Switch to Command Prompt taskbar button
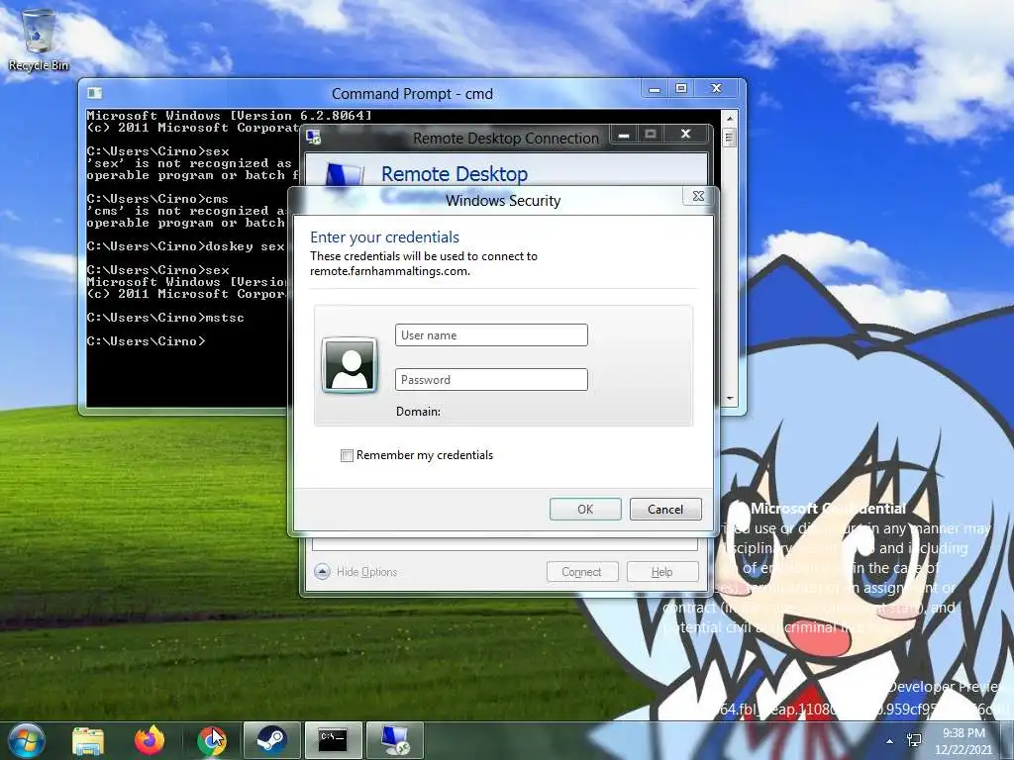 pyautogui.click(x=334, y=740)
